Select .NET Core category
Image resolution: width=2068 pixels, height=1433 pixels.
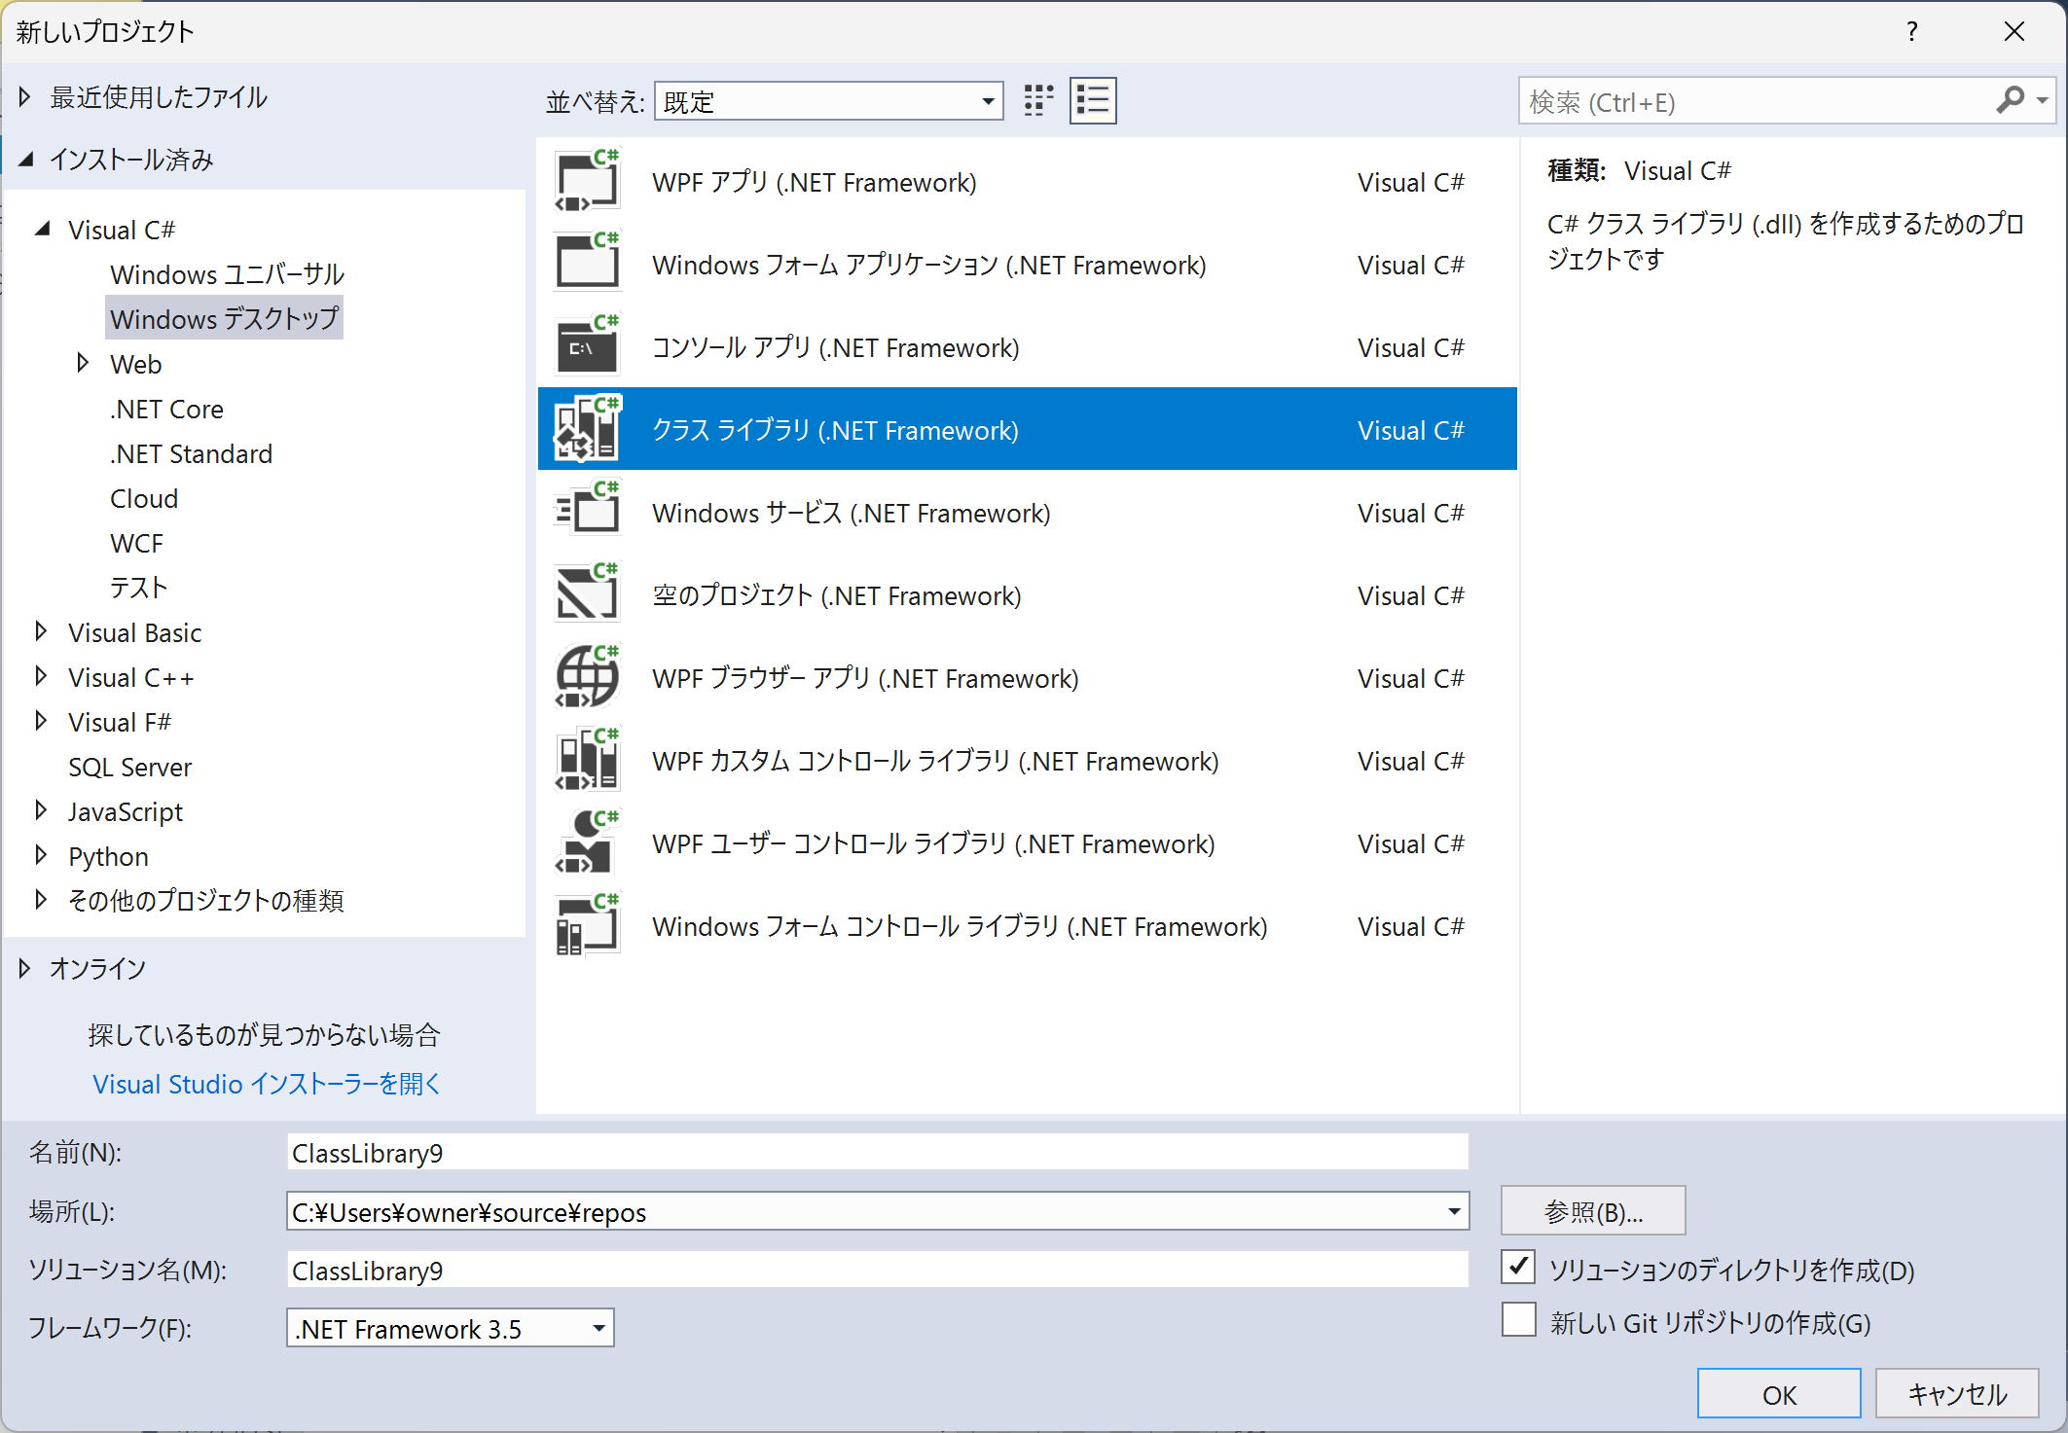click(x=166, y=409)
